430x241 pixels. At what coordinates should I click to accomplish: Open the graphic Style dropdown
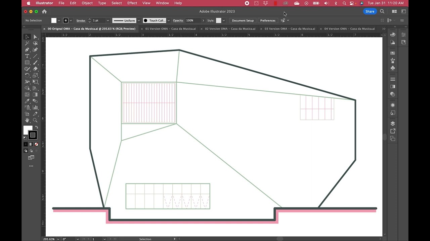[224, 20]
